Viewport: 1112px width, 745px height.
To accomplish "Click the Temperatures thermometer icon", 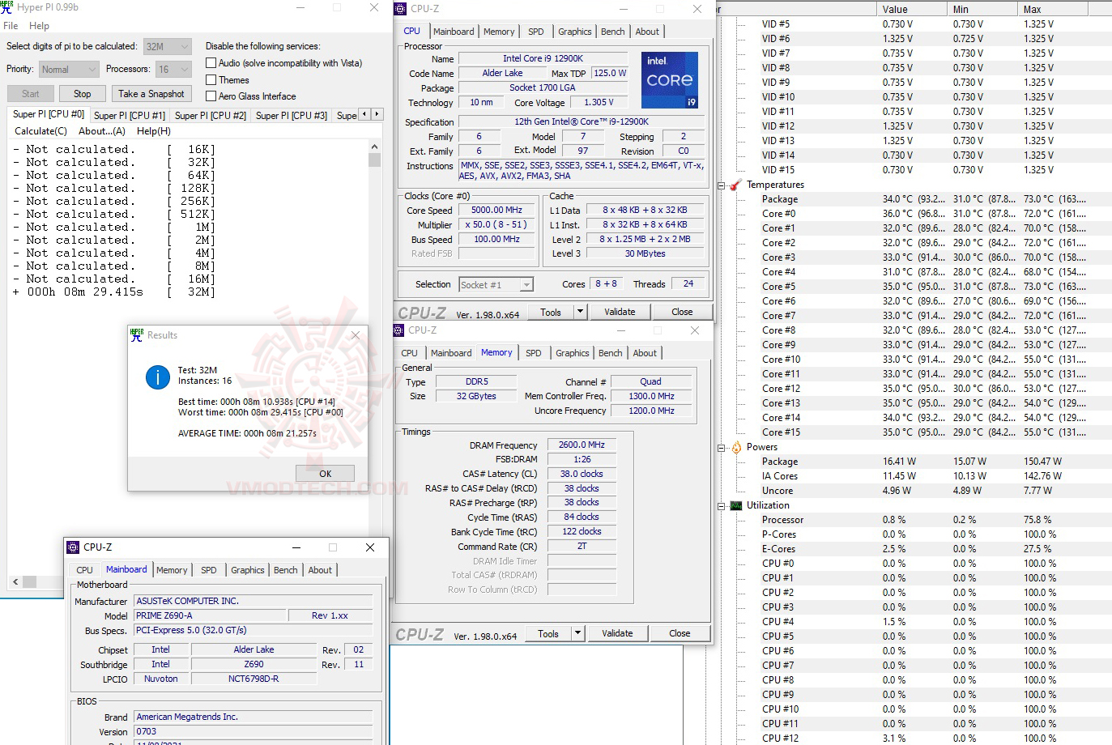I will click(x=736, y=184).
